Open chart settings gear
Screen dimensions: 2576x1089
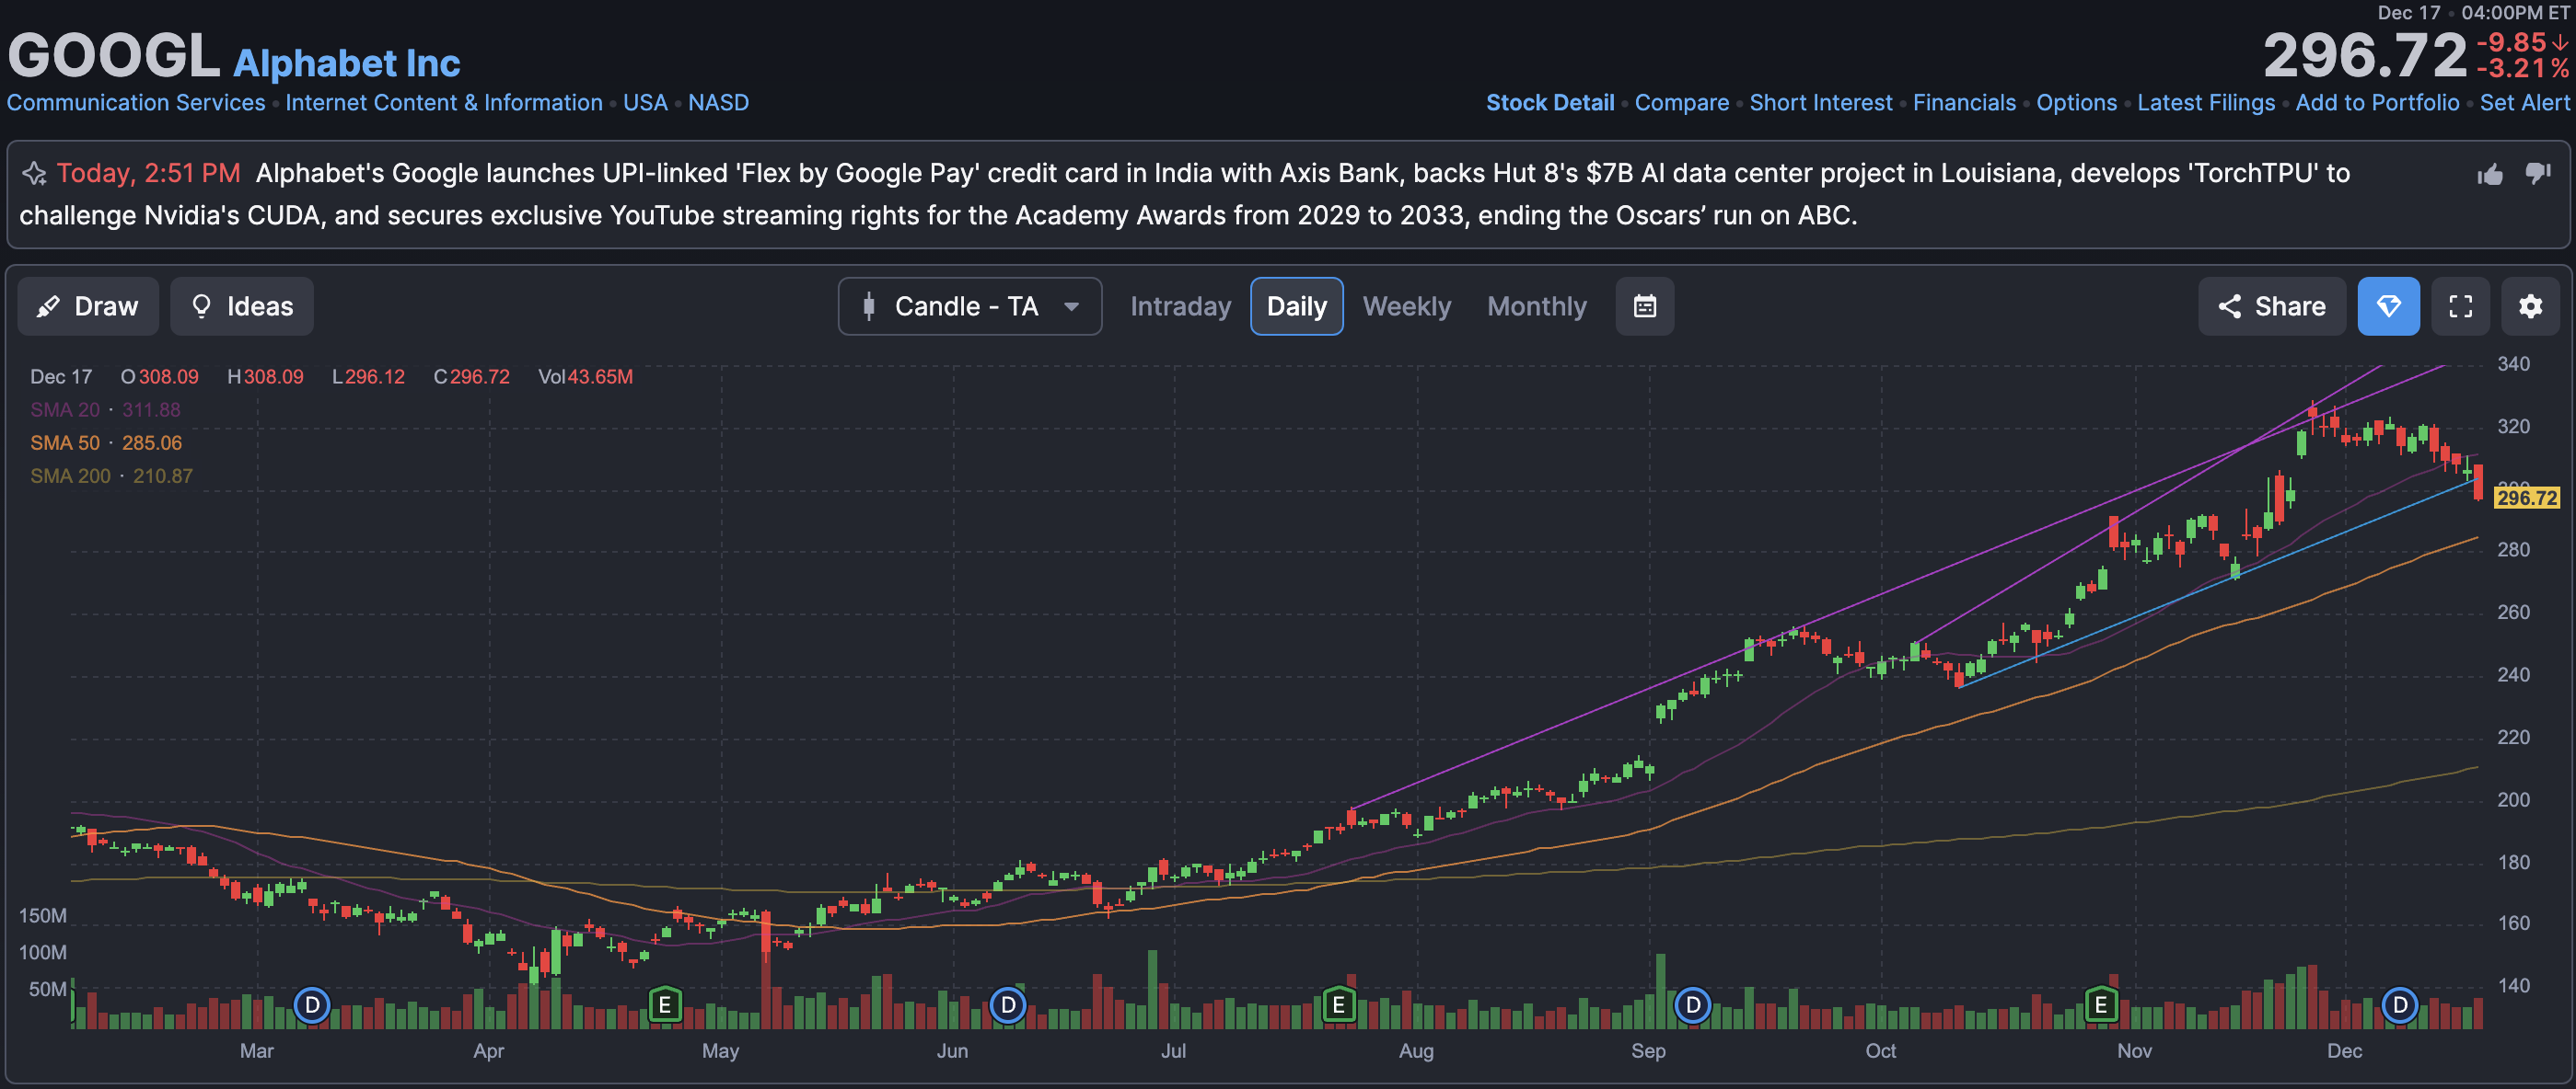2530,305
